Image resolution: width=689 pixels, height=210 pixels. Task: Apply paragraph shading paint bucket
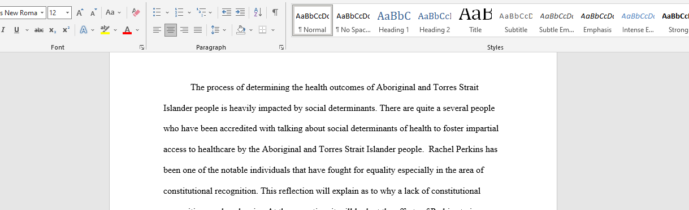click(x=241, y=30)
